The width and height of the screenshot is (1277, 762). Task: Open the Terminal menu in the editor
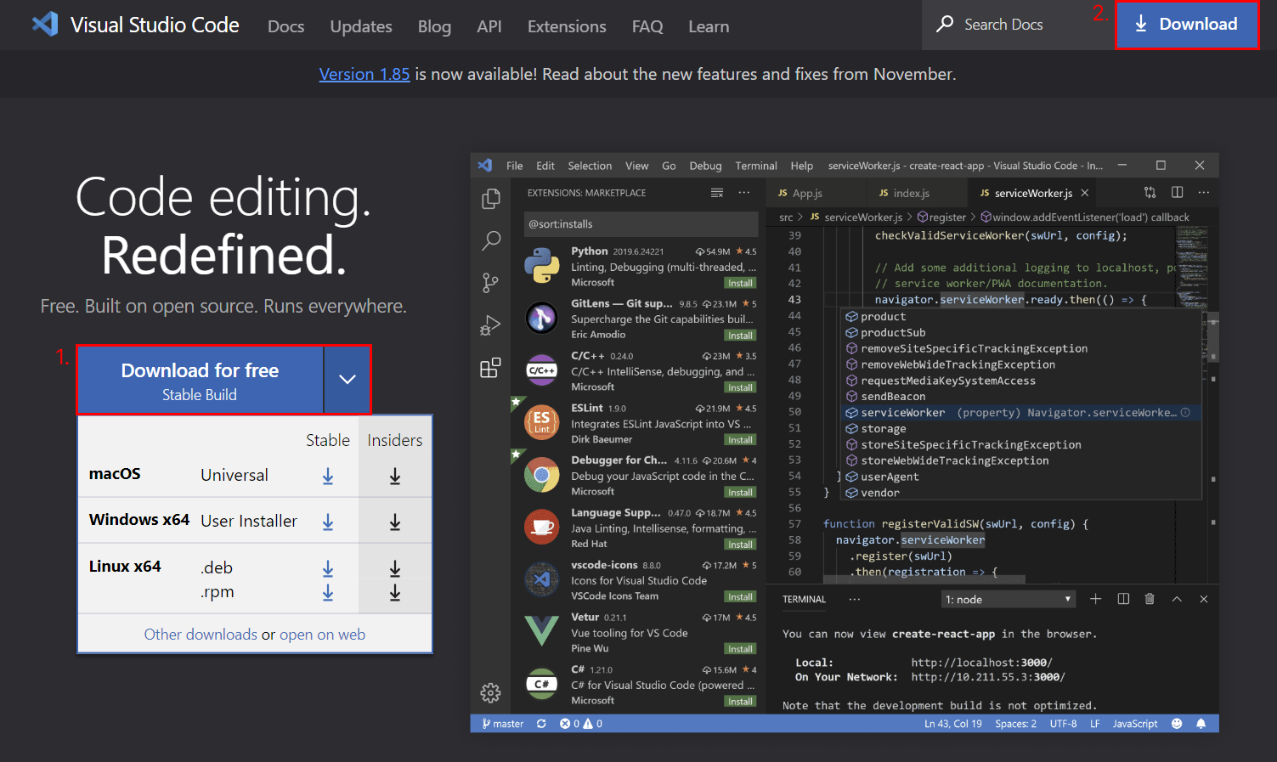tap(756, 166)
